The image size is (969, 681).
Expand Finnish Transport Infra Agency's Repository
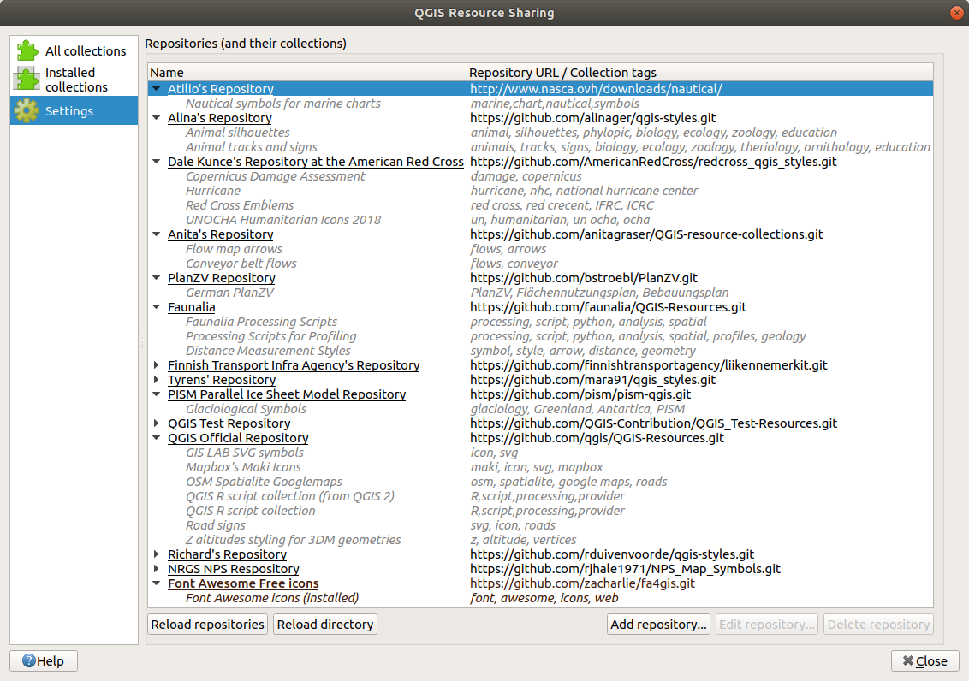tap(156, 365)
